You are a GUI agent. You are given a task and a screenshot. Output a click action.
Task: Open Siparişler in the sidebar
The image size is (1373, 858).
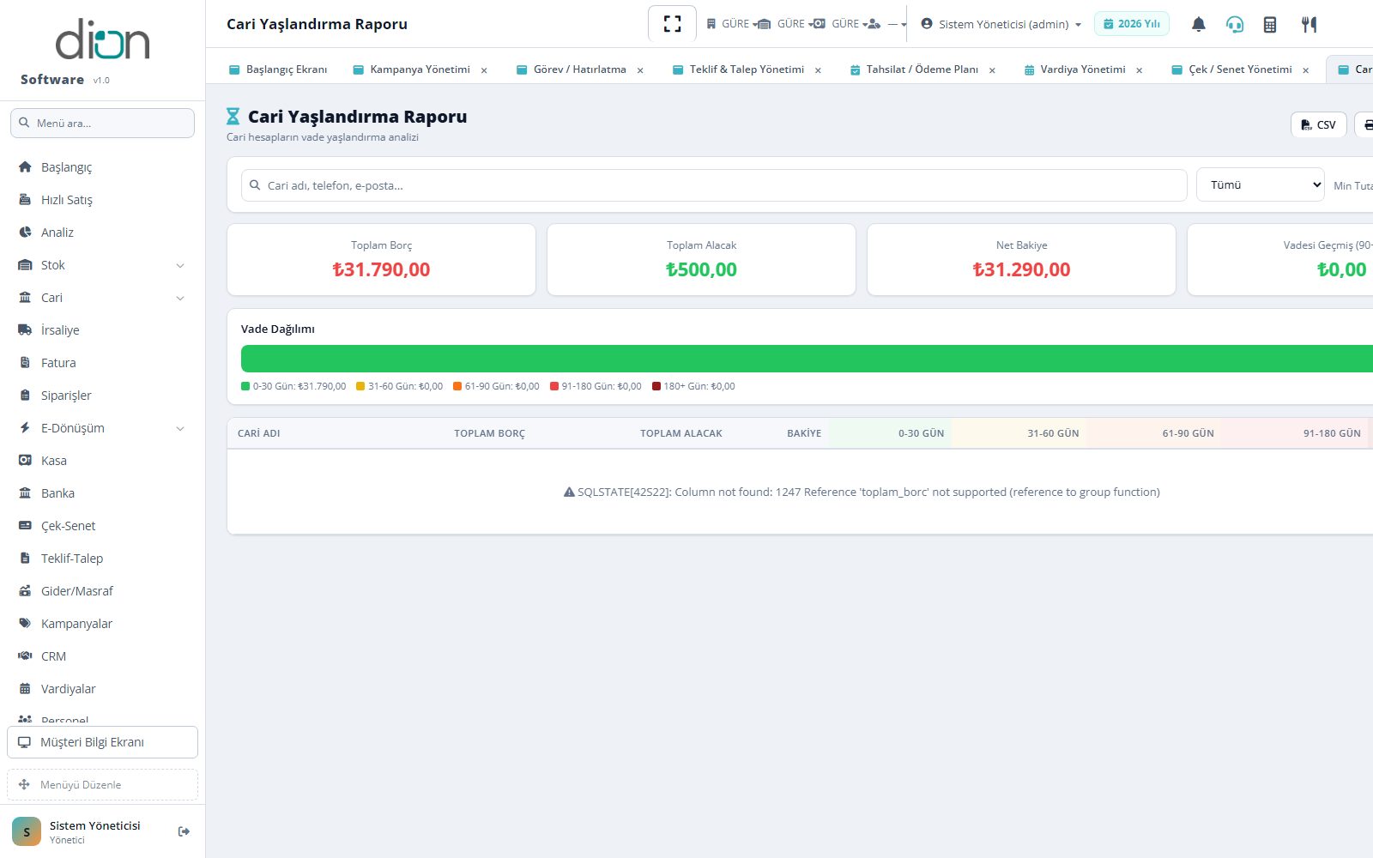102,396
